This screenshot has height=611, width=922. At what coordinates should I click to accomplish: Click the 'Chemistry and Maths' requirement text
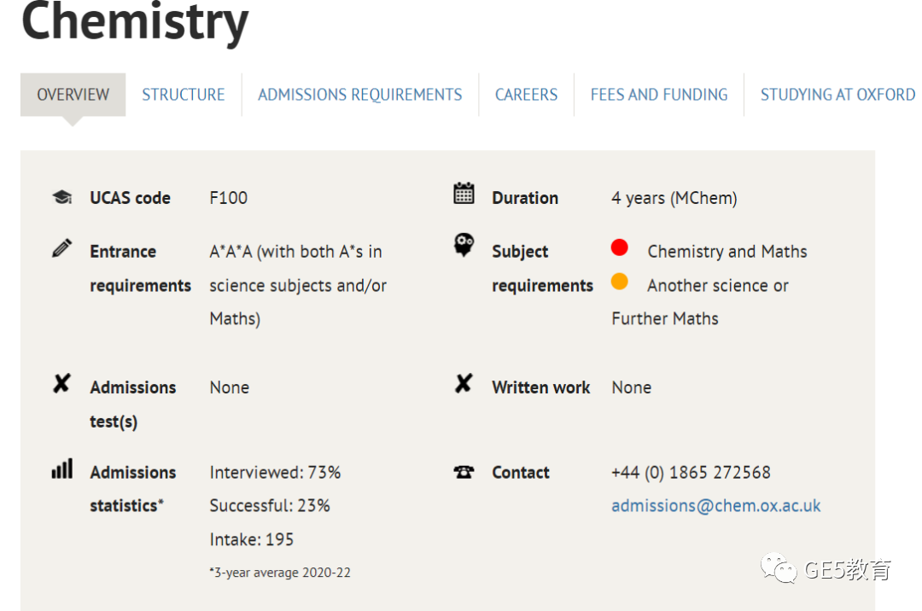click(x=727, y=252)
